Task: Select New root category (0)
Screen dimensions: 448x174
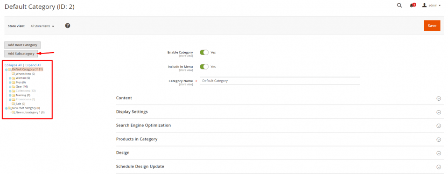Action: [x=26, y=108]
